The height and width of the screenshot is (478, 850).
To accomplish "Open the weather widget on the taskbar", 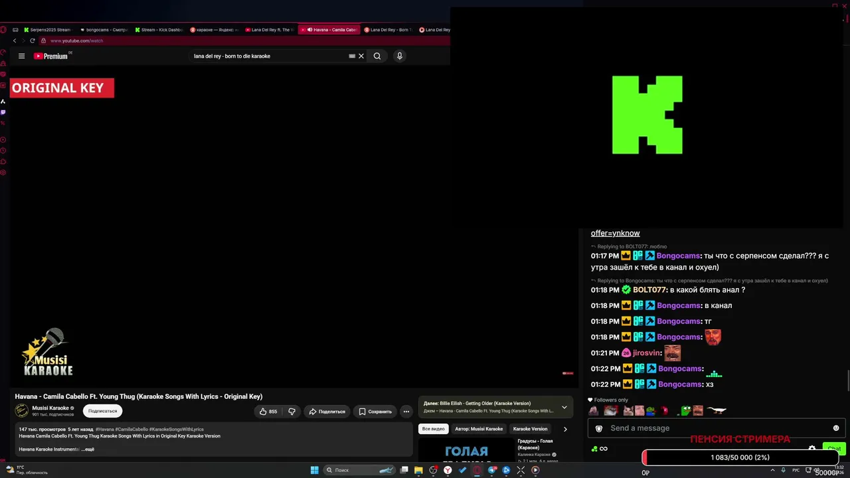I will (x=27, y=470).
